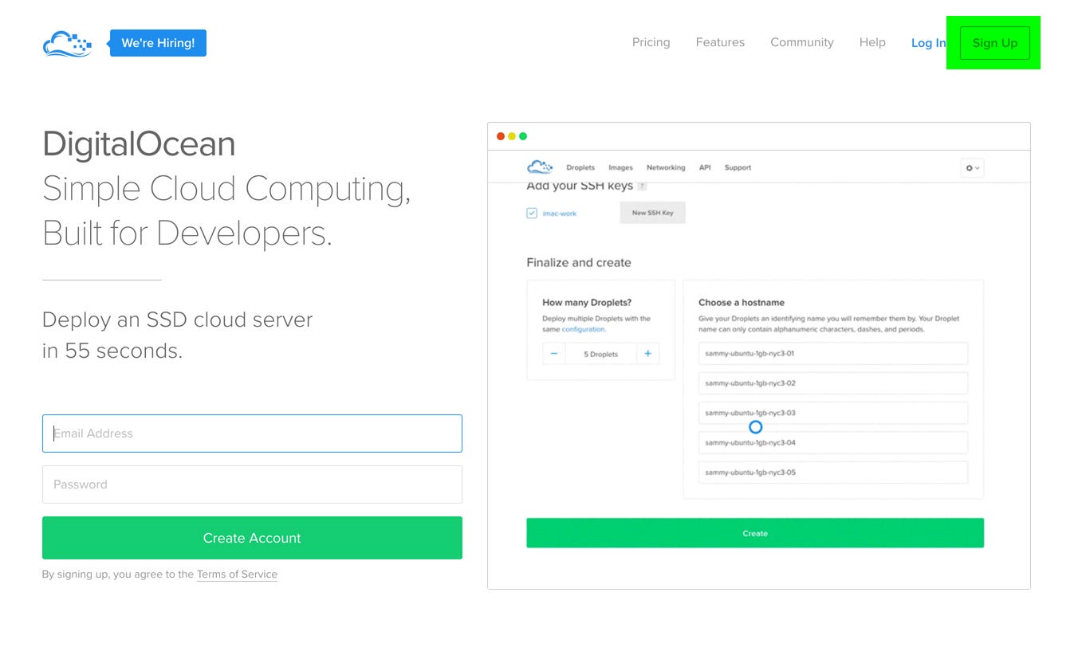This screenshot has width=1078, height=655.
Task: Click the New SSH Key button
Action: click(x=652, y=213)
